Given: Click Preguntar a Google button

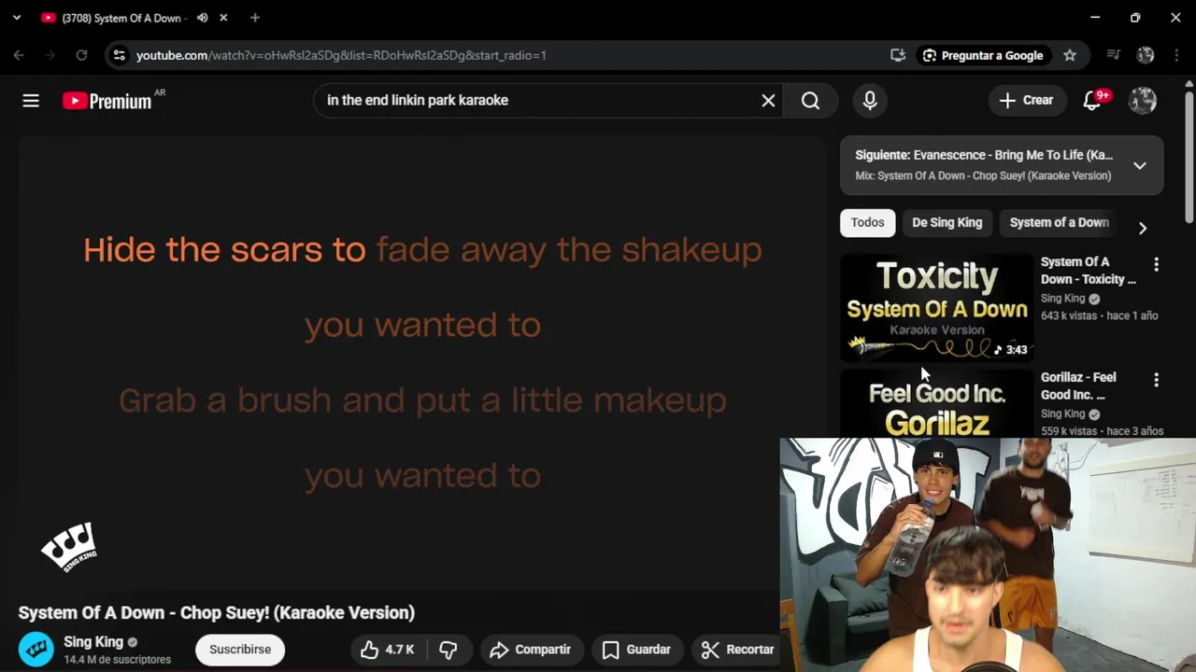Looking at the screenshot, I should (x=983, y=55).
